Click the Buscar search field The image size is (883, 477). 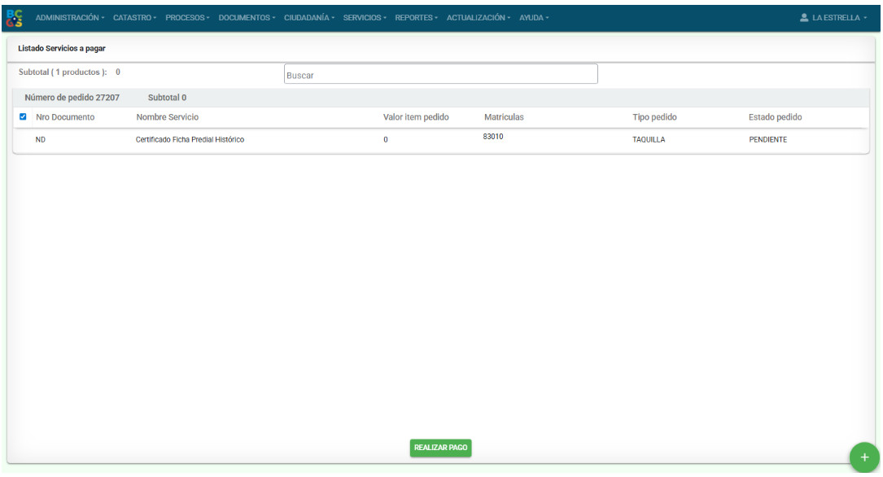440,75
